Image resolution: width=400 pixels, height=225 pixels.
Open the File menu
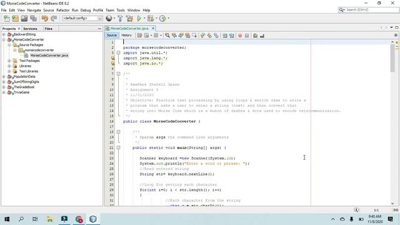[4, 10]
